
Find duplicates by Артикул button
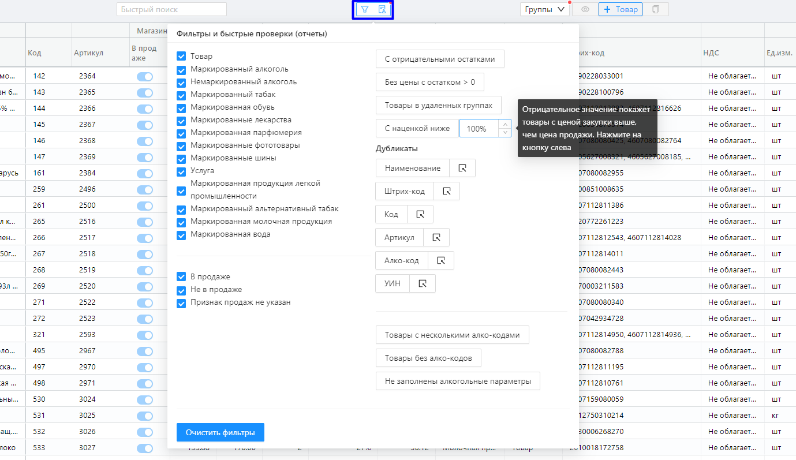point(399,237)
